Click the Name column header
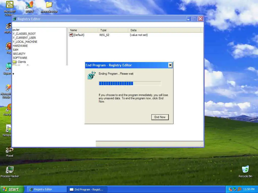 click(83, 30)
